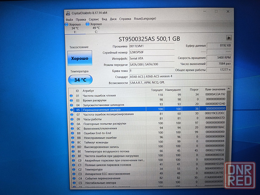Click status dot of События переназначения
This screenshot has height=195, width=260.
[74, 178]
